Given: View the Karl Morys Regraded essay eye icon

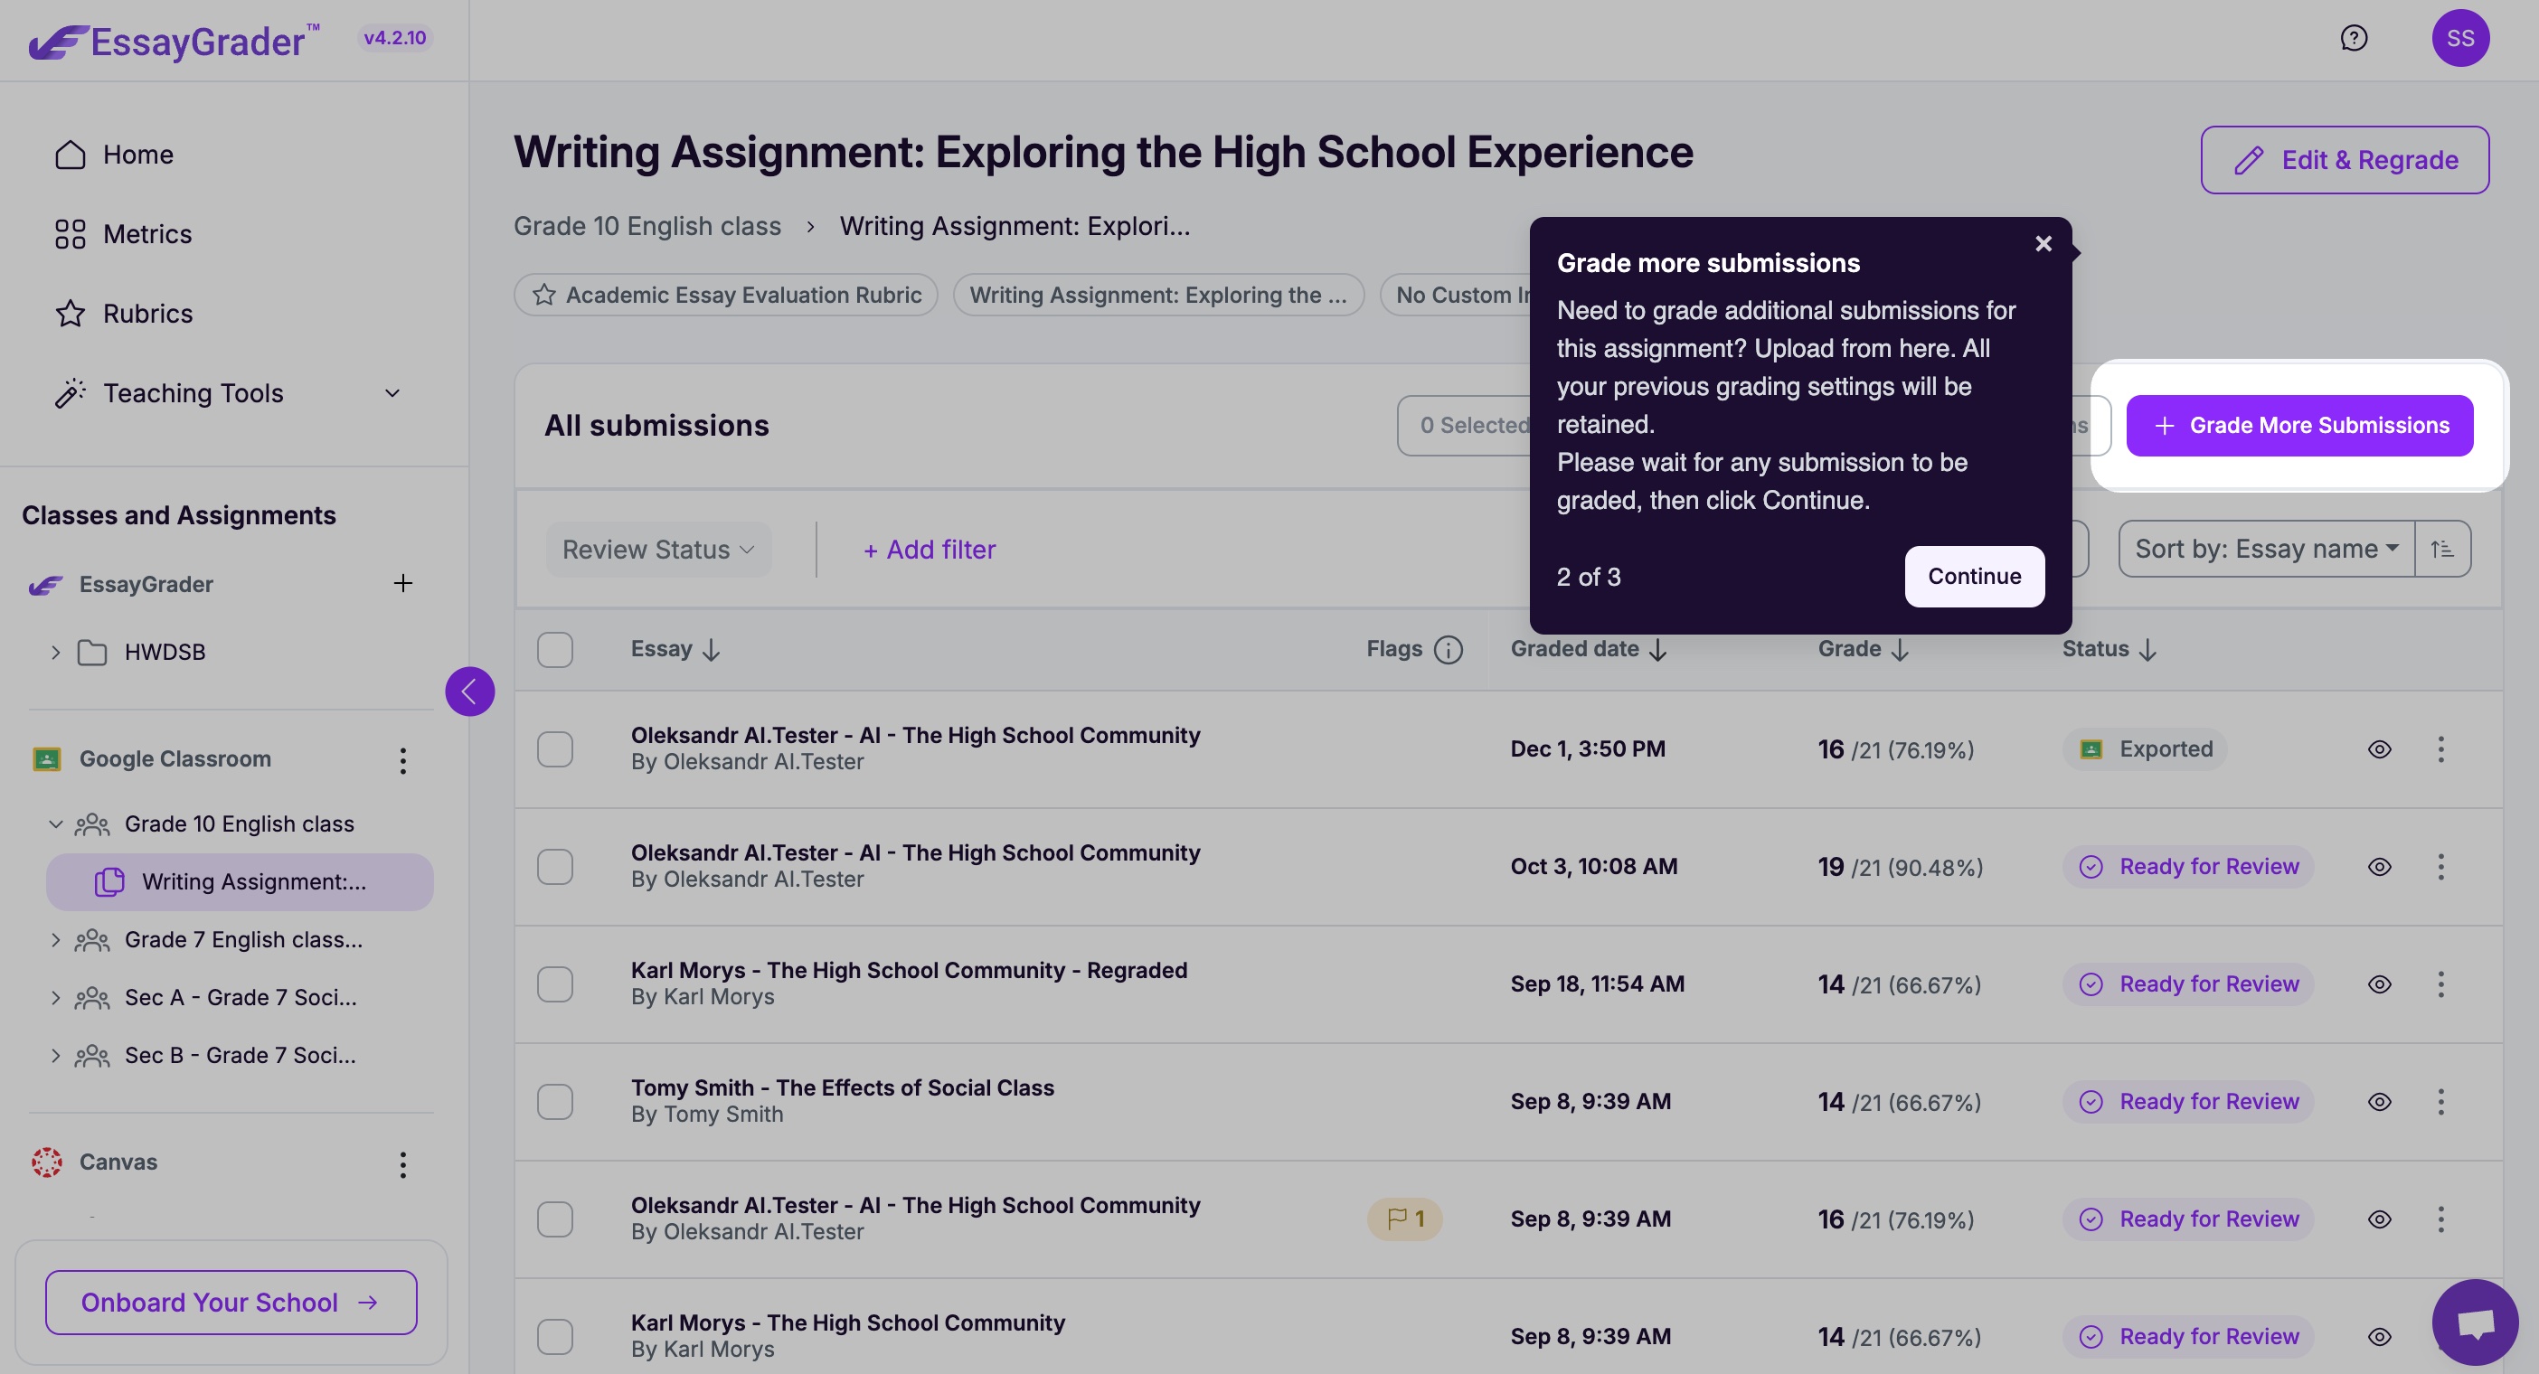Looking at the screenshot, I should [x=2378, y=984].
